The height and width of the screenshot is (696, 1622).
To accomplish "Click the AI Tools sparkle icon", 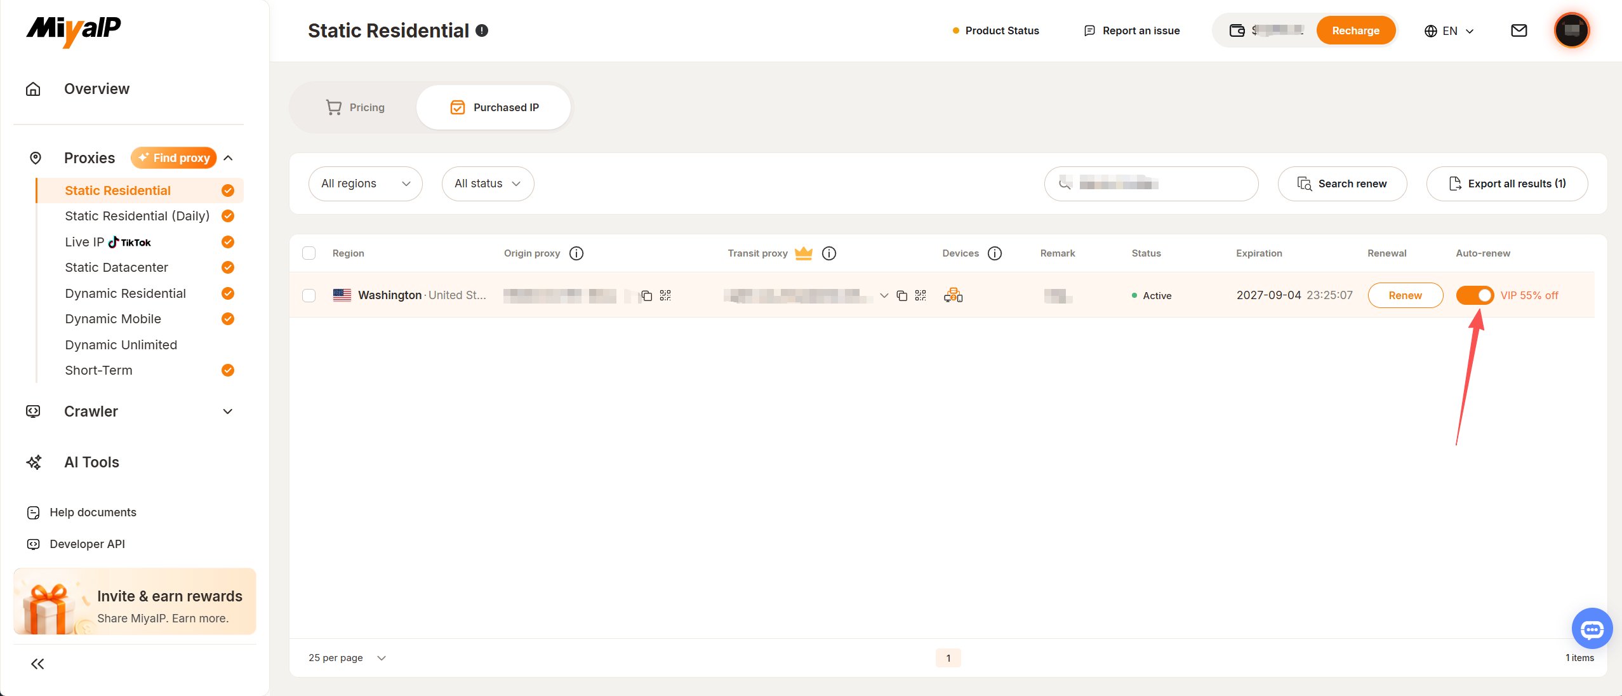I will [x=34, y=462].
